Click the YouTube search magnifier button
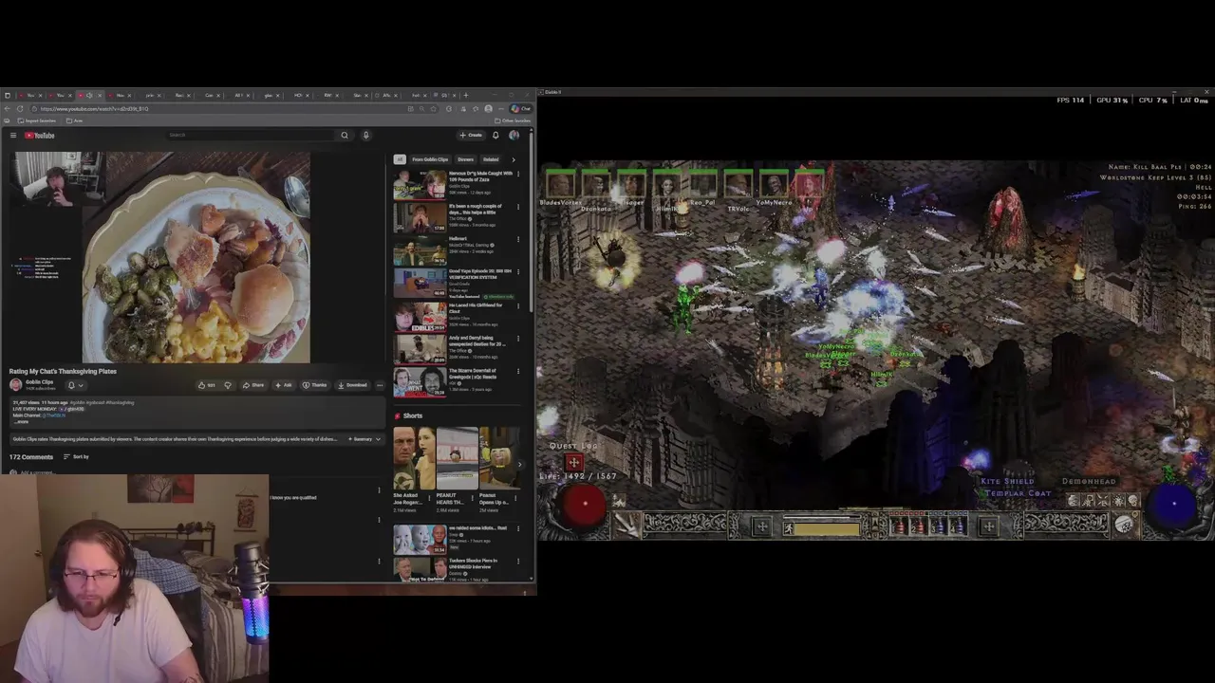Screen dimensions: 1215x683 click(345, 135)
